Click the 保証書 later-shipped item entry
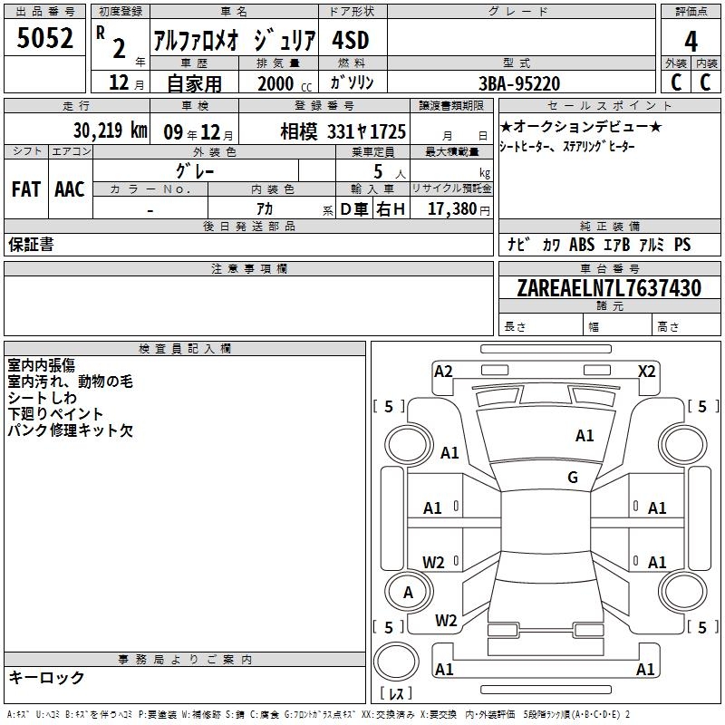725x725 pixels. (32, 245)
